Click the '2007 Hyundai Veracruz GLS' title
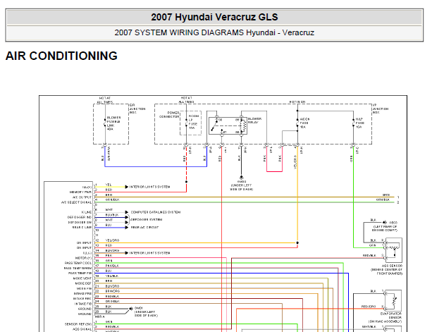This screenshot has height=332, width=432. (214, 17)
